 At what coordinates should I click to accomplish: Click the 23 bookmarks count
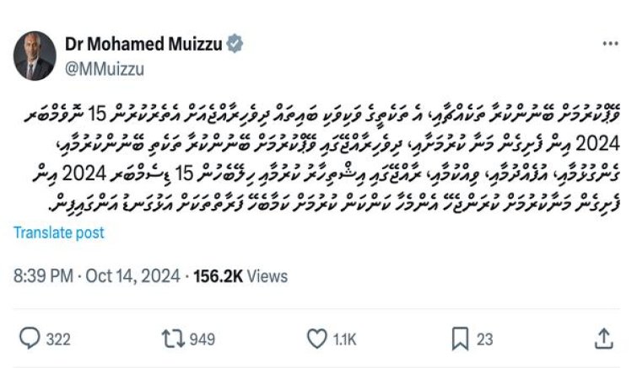(485, 339)
